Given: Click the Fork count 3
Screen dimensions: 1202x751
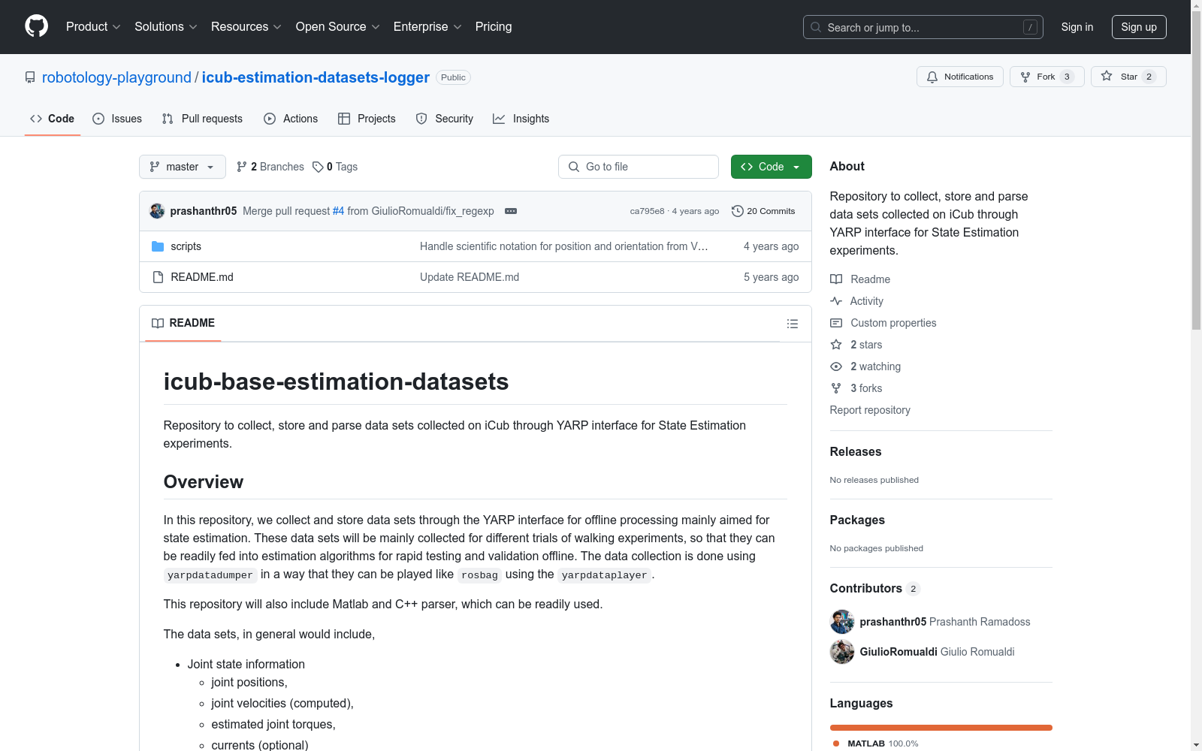Looking at the screenshot, I should [1067, 77].
